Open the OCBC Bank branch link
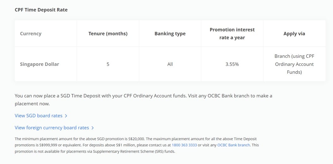 pyautogui.click(x=234, y=145)
